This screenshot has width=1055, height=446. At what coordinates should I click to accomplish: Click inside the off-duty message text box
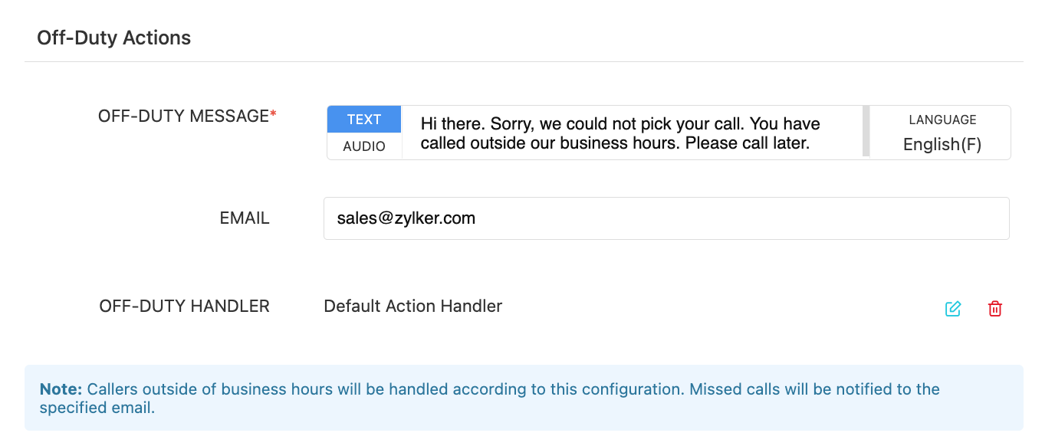pyautogui.click(x=632, y=133)
